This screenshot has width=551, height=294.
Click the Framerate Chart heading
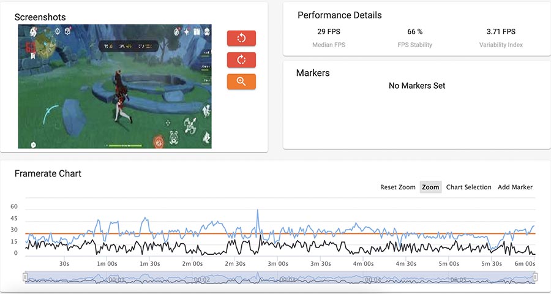[x=48, y=173]
